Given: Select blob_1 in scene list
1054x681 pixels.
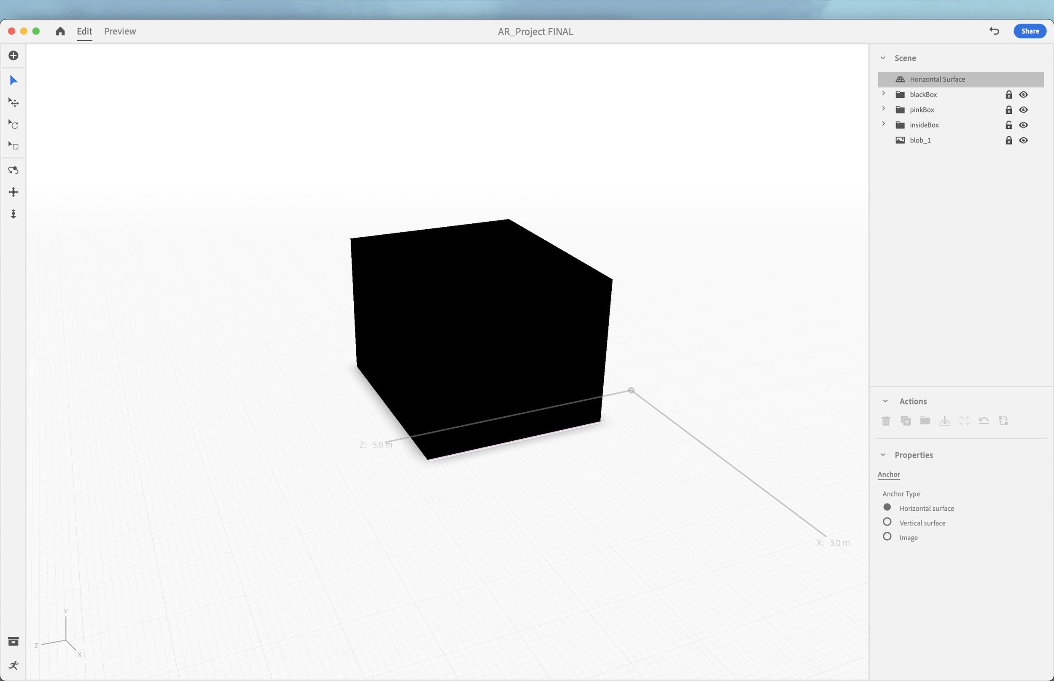Looking at the screenshot, I should pos(920,140).
